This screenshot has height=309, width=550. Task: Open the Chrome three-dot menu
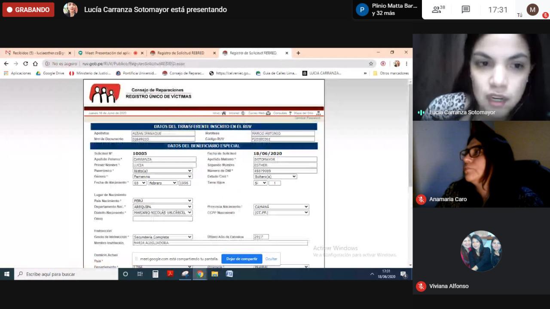coord(406,64)
